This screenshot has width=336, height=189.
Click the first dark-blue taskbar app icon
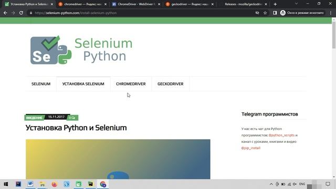(18, 184)
